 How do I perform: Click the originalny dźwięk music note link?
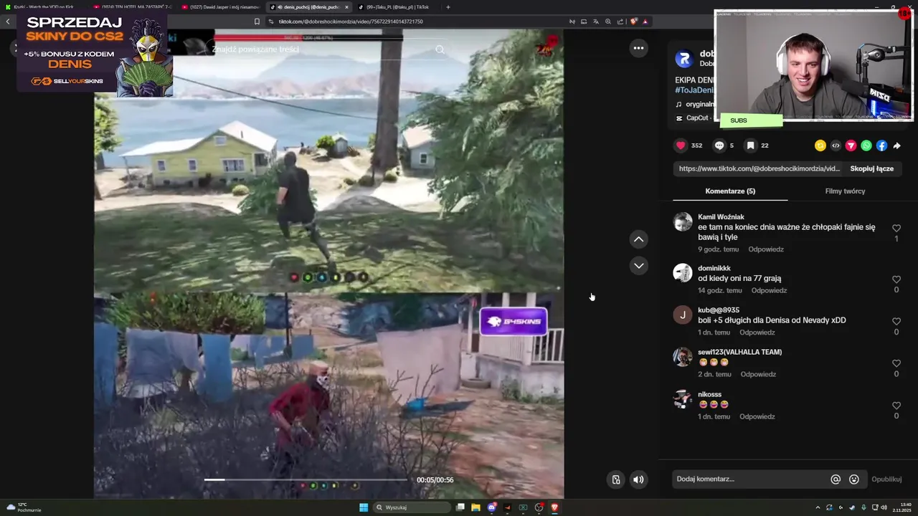(694, 104)
